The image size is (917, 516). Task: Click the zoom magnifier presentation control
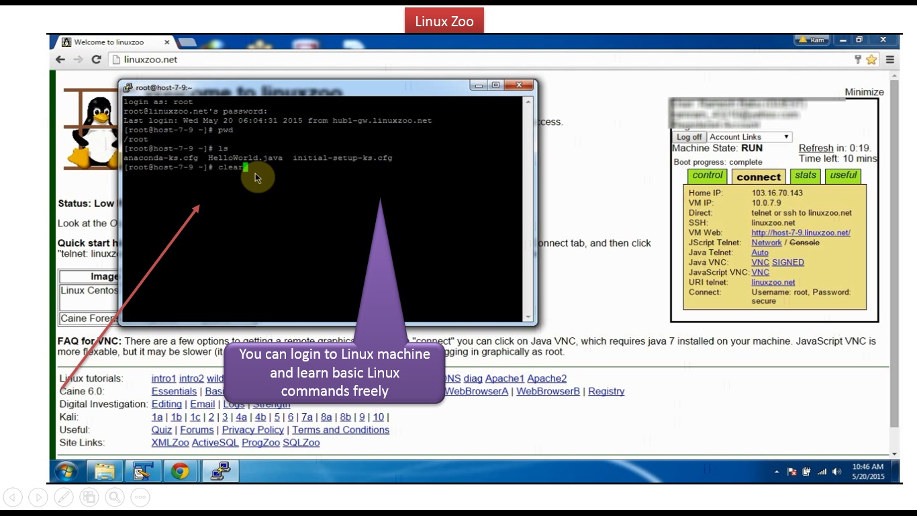tap(115, 497)
